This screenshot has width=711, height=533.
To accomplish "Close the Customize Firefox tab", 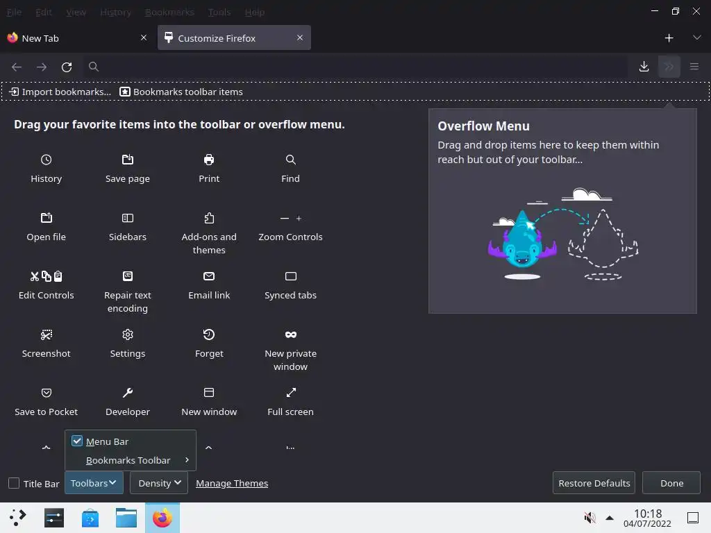I will click(300, 37).
